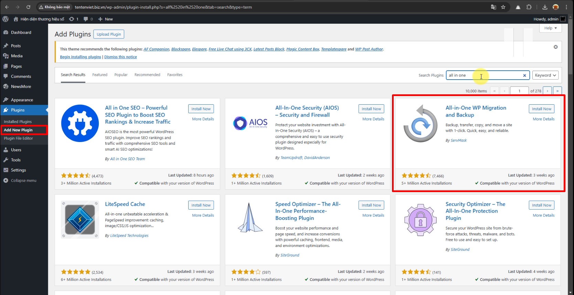
Task: Click All in One SEO plugin gear icon
Action: point(80,123)
